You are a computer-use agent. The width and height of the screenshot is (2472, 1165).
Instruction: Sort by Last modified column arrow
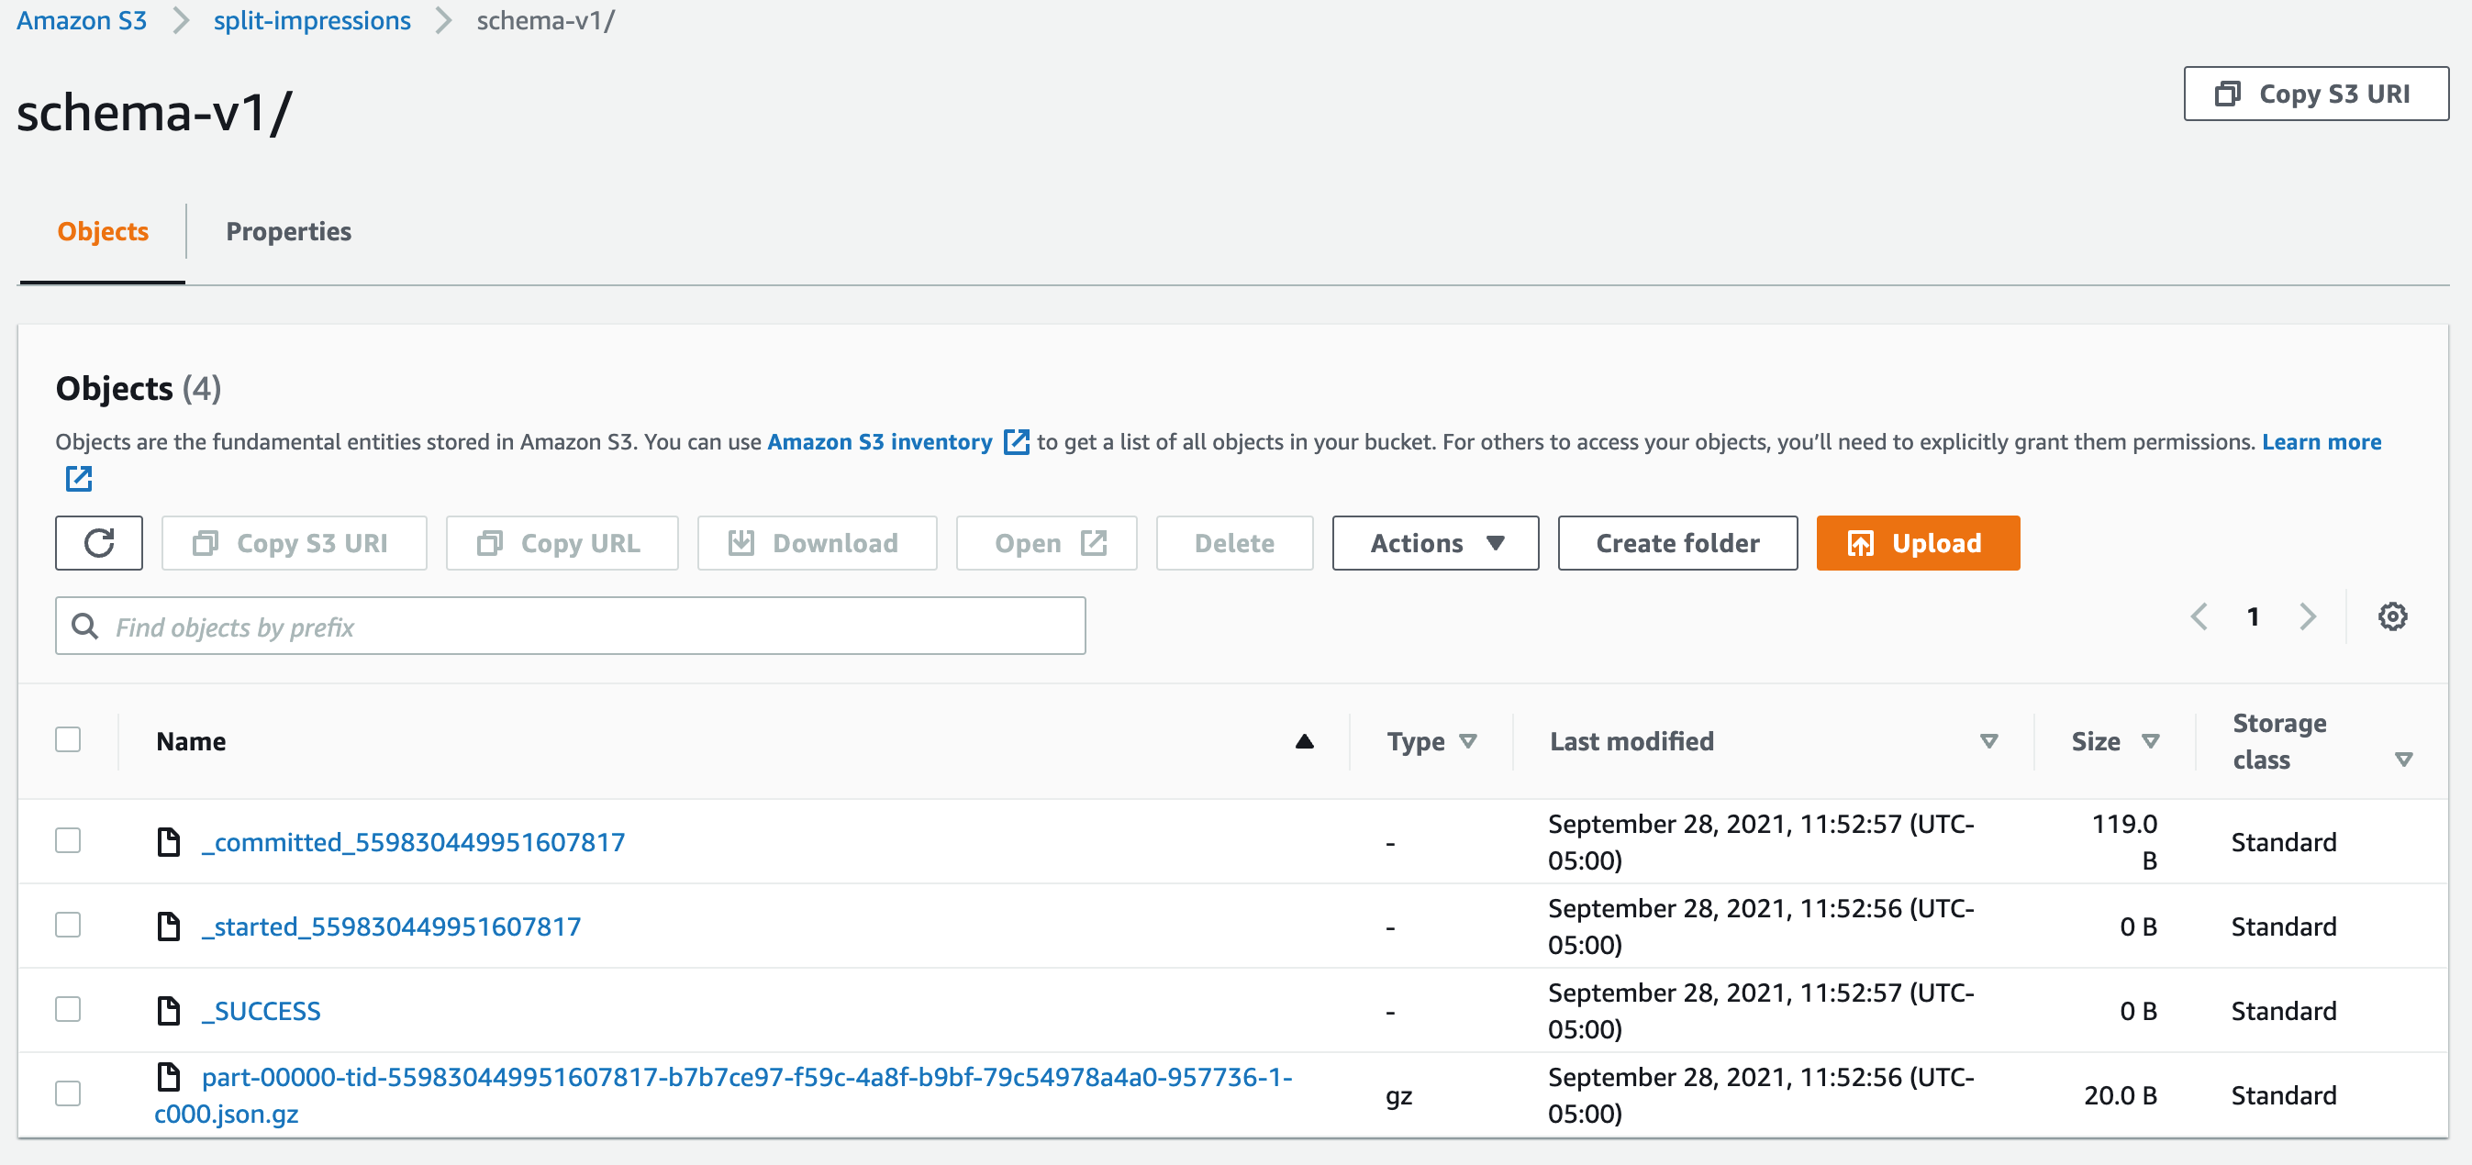point(1988,741)
